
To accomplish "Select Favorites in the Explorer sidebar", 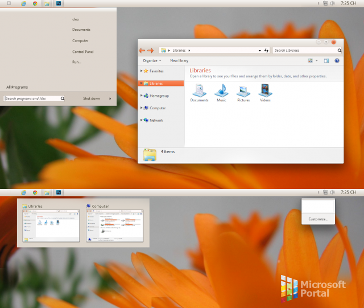I will pos(156,71).
